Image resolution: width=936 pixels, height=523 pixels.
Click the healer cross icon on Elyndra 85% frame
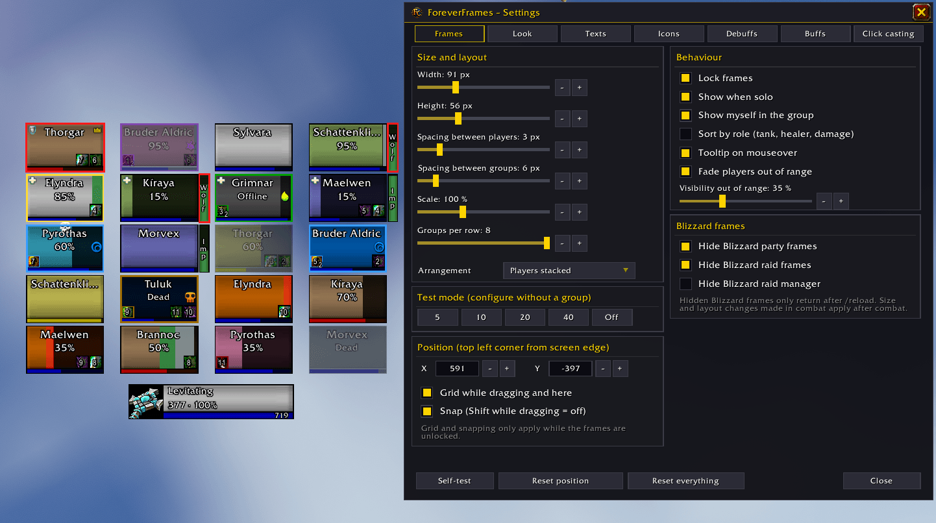(x=32, y=180)
